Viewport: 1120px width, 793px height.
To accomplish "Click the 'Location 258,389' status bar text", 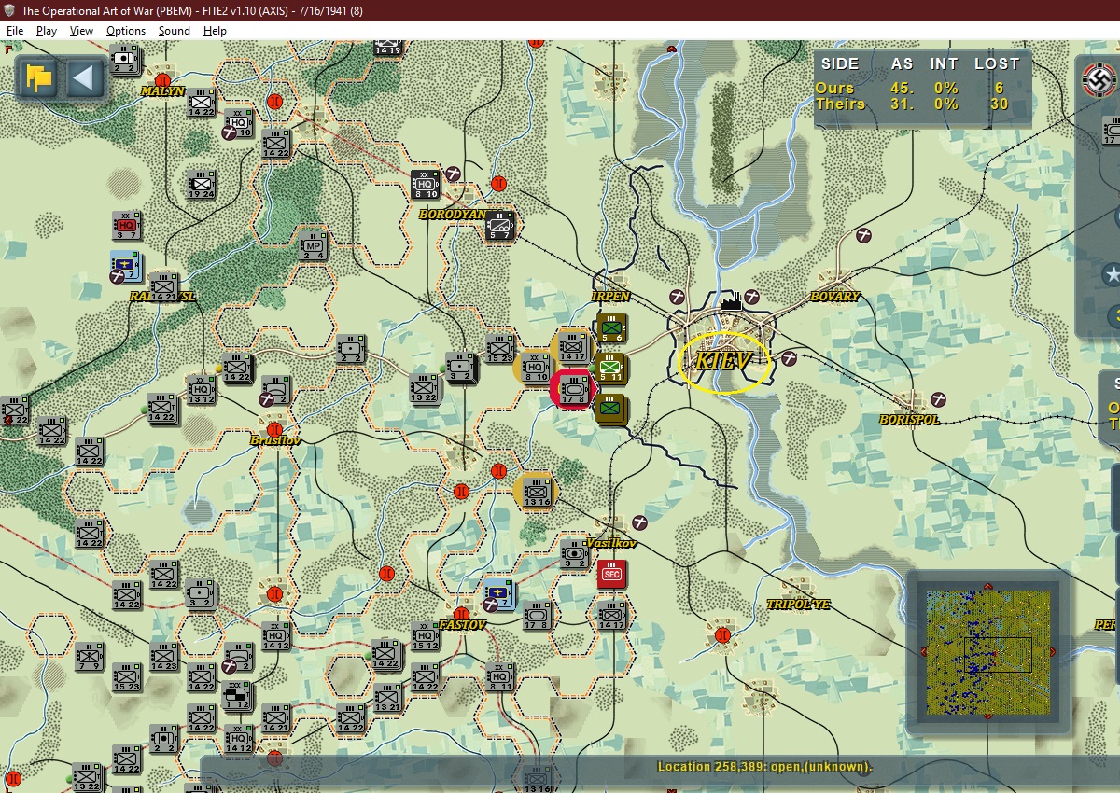I will [765, 767].
